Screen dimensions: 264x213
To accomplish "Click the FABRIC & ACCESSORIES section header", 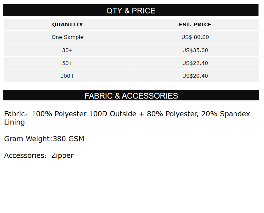I will (x=131, y=96).
